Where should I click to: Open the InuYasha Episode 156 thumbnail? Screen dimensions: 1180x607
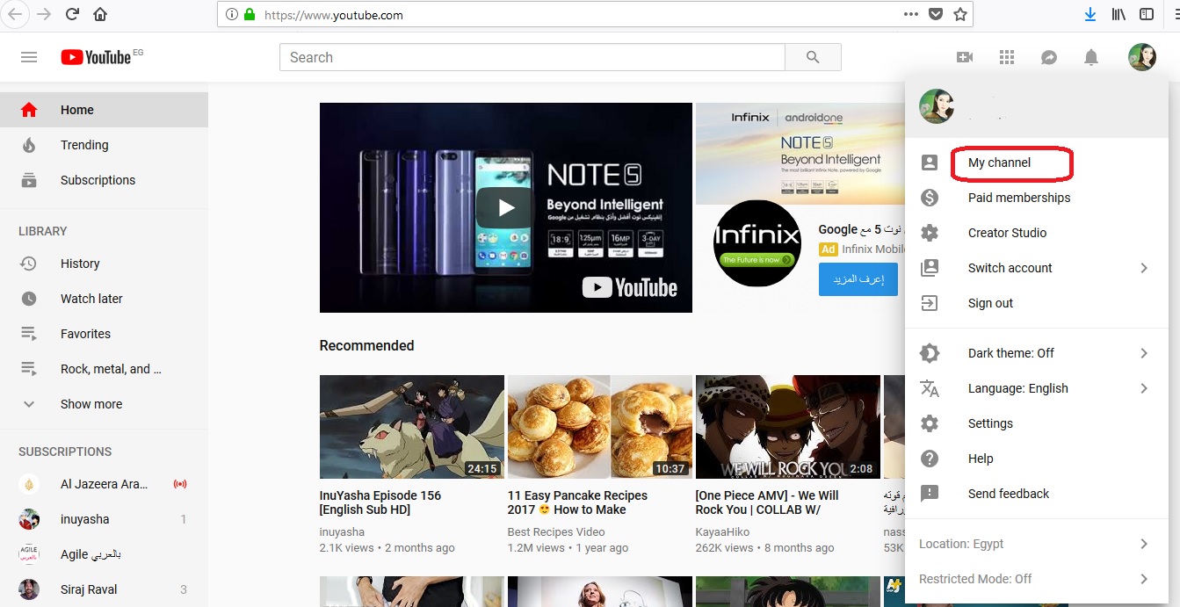coord(411,427)
